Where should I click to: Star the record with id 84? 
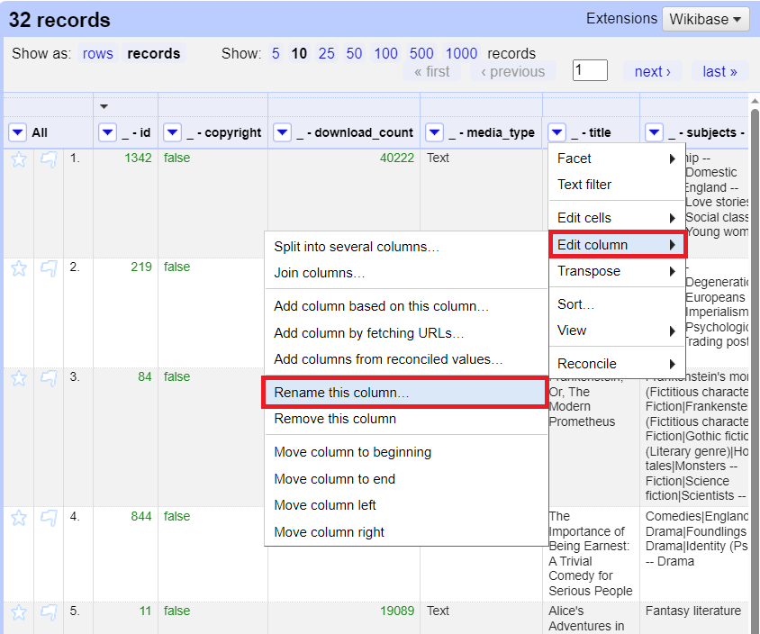tap(18, 377)
